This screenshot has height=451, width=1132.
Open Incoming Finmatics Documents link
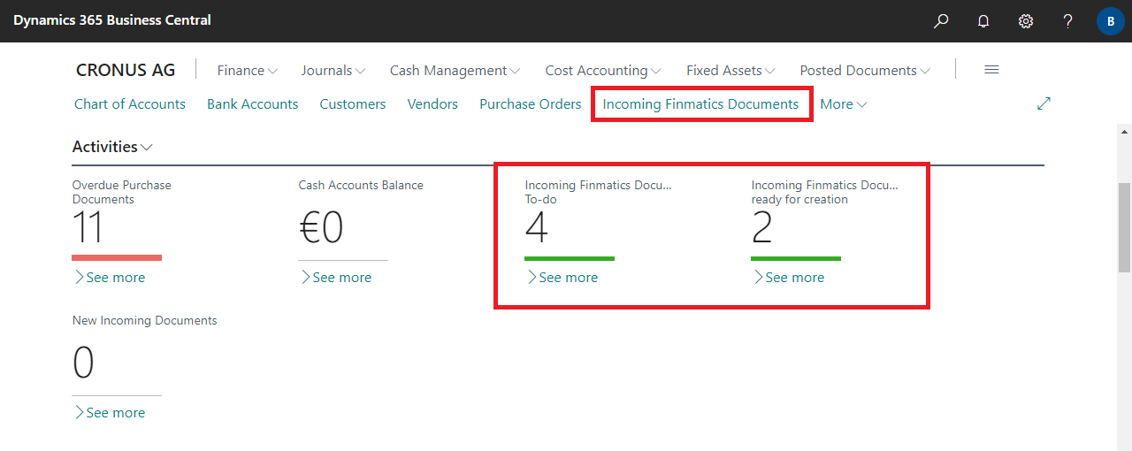pyautogui.click(x=700, y=104)
